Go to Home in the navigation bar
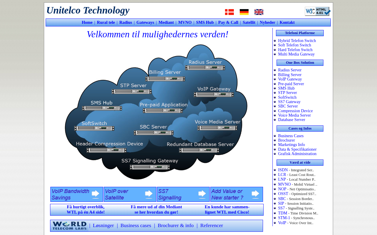This screenshot has width=377, height=235. pyautogui.click(x=87, y=23)
